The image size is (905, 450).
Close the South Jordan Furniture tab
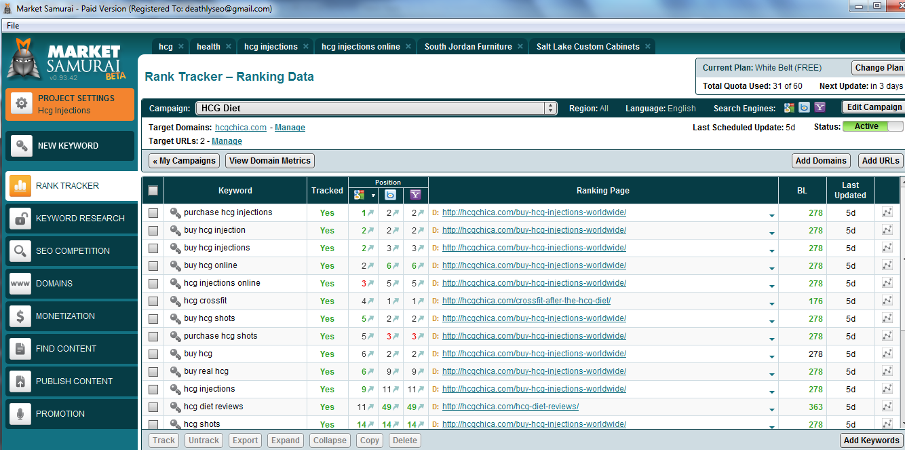click(520, 47)
